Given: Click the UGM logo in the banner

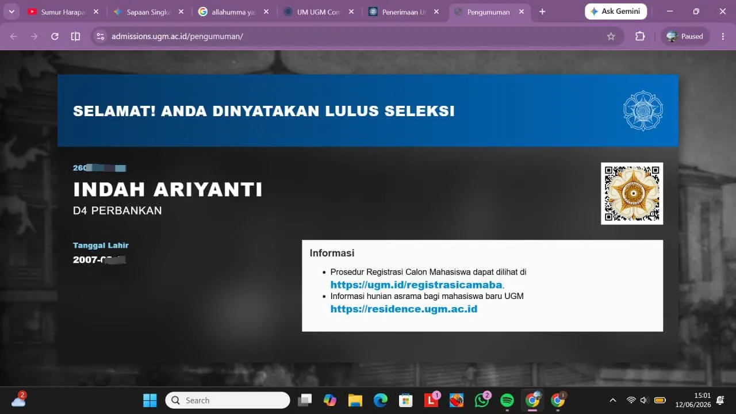Looking at the screenshot, I should point(643,110).
